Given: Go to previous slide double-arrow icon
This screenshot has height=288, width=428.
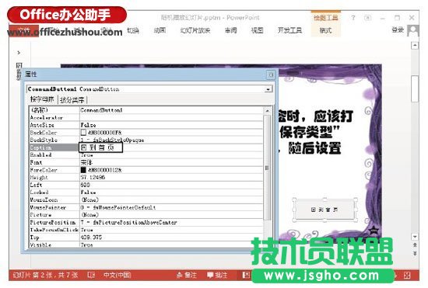Looking at the screenshot, I should (x=415, y=245).
